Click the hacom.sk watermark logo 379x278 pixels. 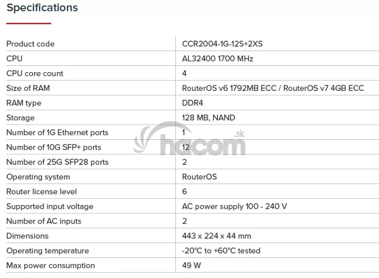tap(189, 142)
